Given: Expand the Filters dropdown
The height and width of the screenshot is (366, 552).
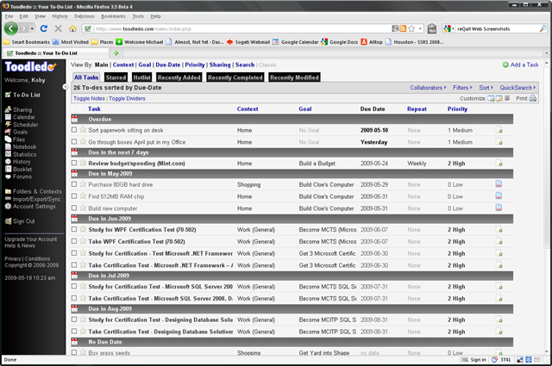Looking at the screenshot, I should tap(462, 87).
